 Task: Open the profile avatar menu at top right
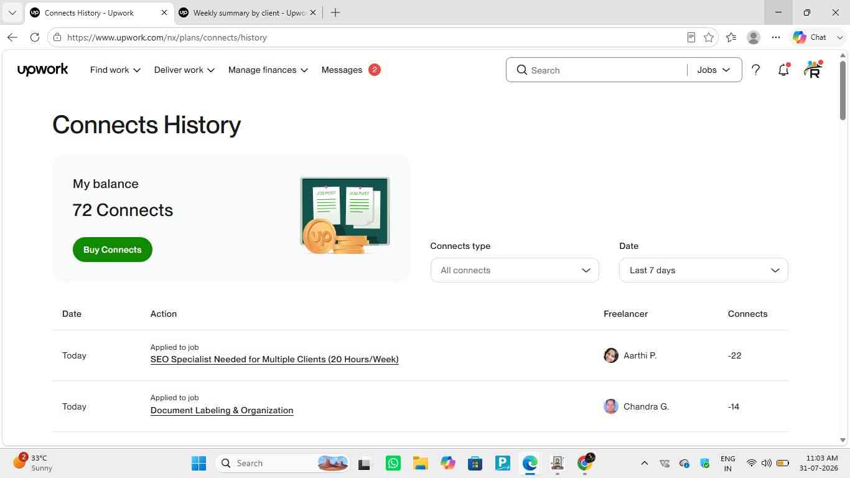pos(813,70)
